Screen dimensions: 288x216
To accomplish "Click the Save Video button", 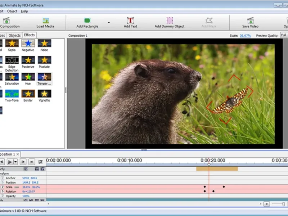I will (250, 21).
